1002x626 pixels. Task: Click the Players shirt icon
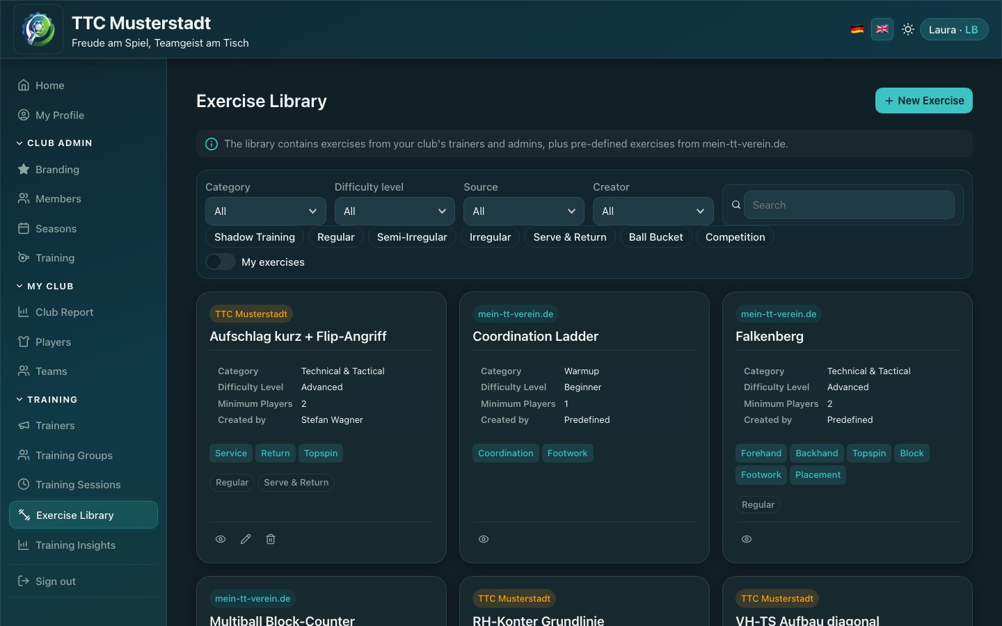click(24, 342)
